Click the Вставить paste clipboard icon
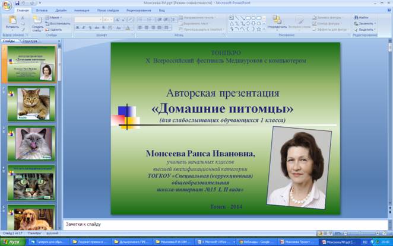 coord(12,20)
